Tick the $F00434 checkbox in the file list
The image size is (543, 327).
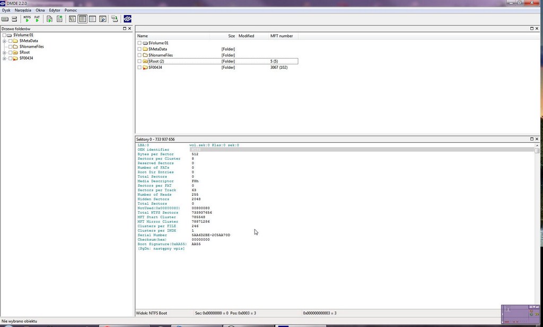pos(139,67)
